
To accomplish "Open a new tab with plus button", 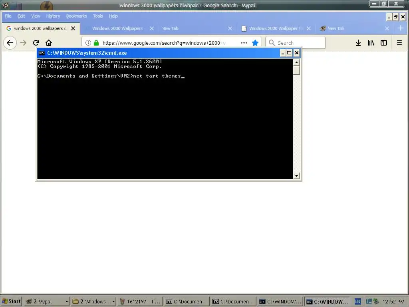I will [x=401, y=28].
